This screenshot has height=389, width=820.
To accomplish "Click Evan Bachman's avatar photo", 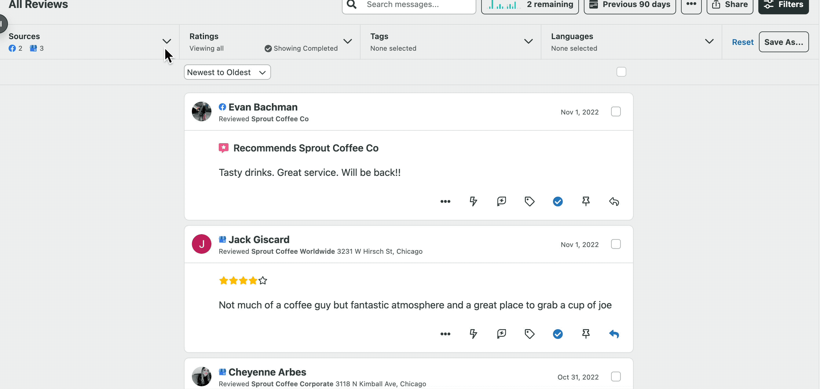I will point(202,111).
